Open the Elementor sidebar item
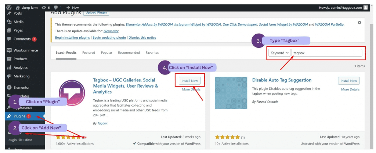This screenshot has height=153, width=376. pos(21,88)
